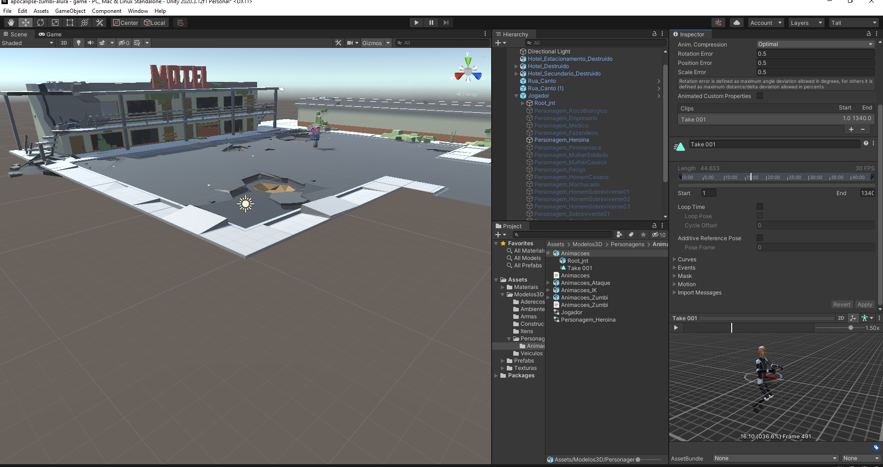
Task: Open Account dropdown
Action: (766, 23)
